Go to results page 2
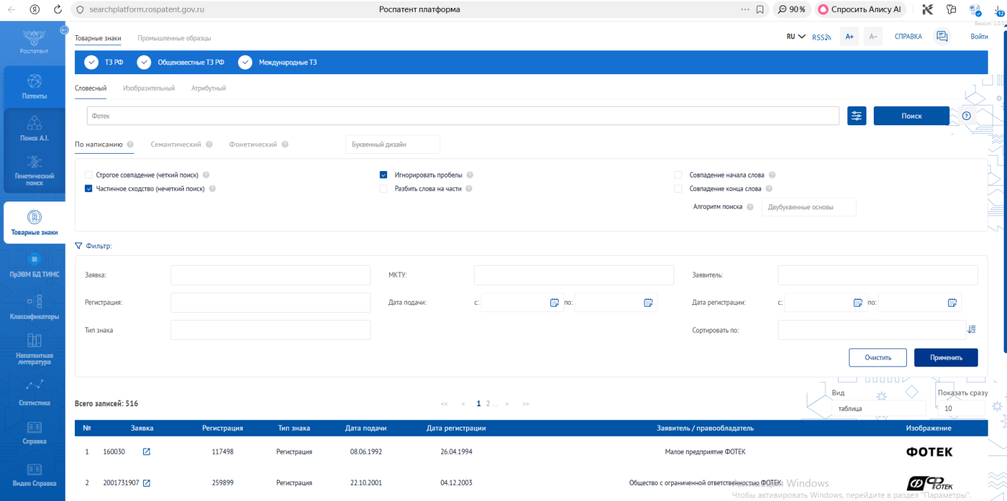The image size is (1007, 501). (x=488, y=404)
